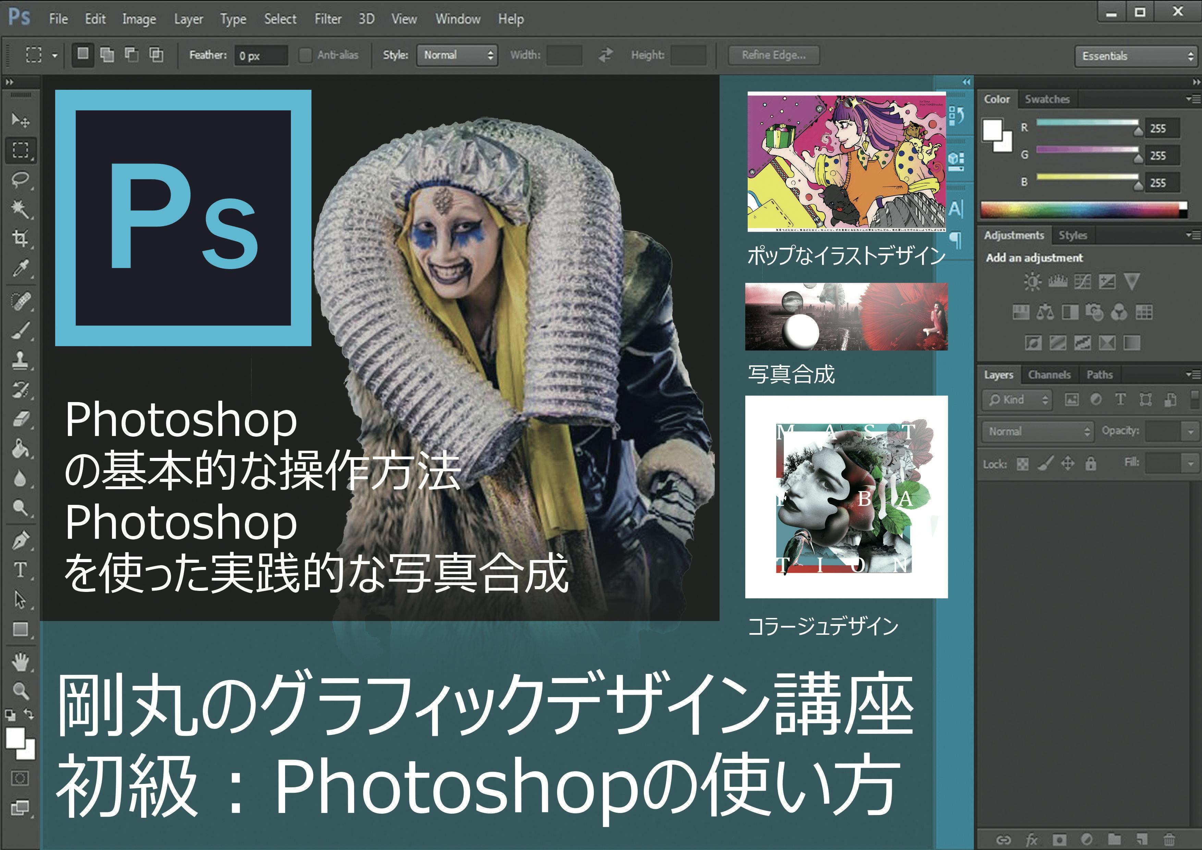Click the layer style fx icon
The image size is (1202, 850).
[x=1031, y=839]
